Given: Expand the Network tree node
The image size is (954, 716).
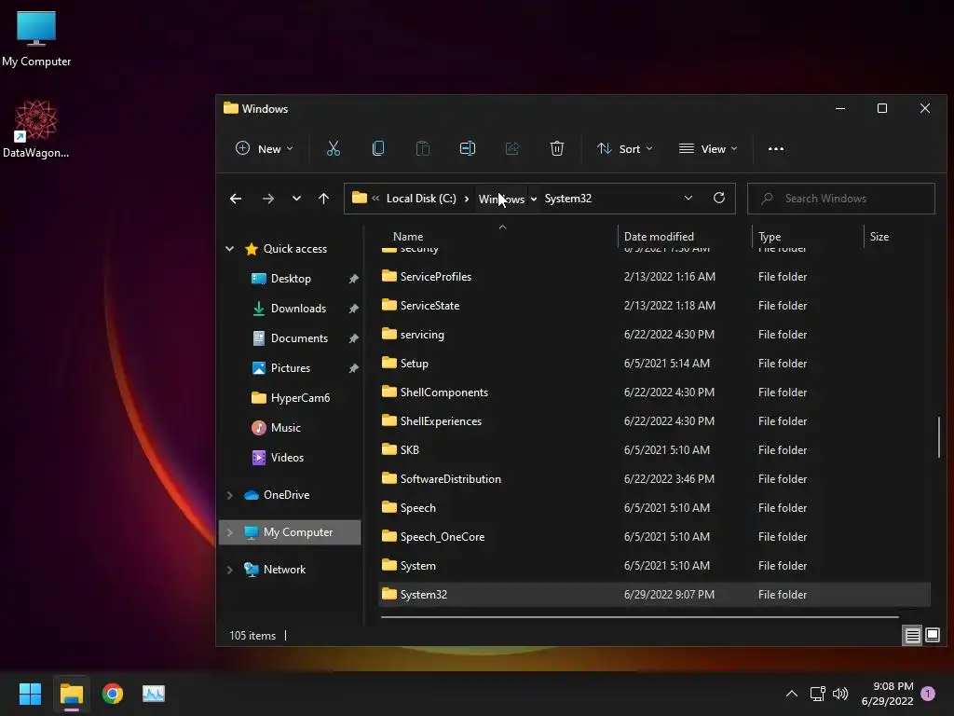Looking at the screenshot, I should tap(230, 570).
